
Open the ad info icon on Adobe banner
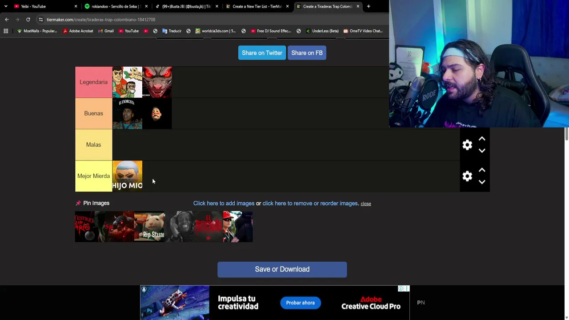(x=401, y=288)
